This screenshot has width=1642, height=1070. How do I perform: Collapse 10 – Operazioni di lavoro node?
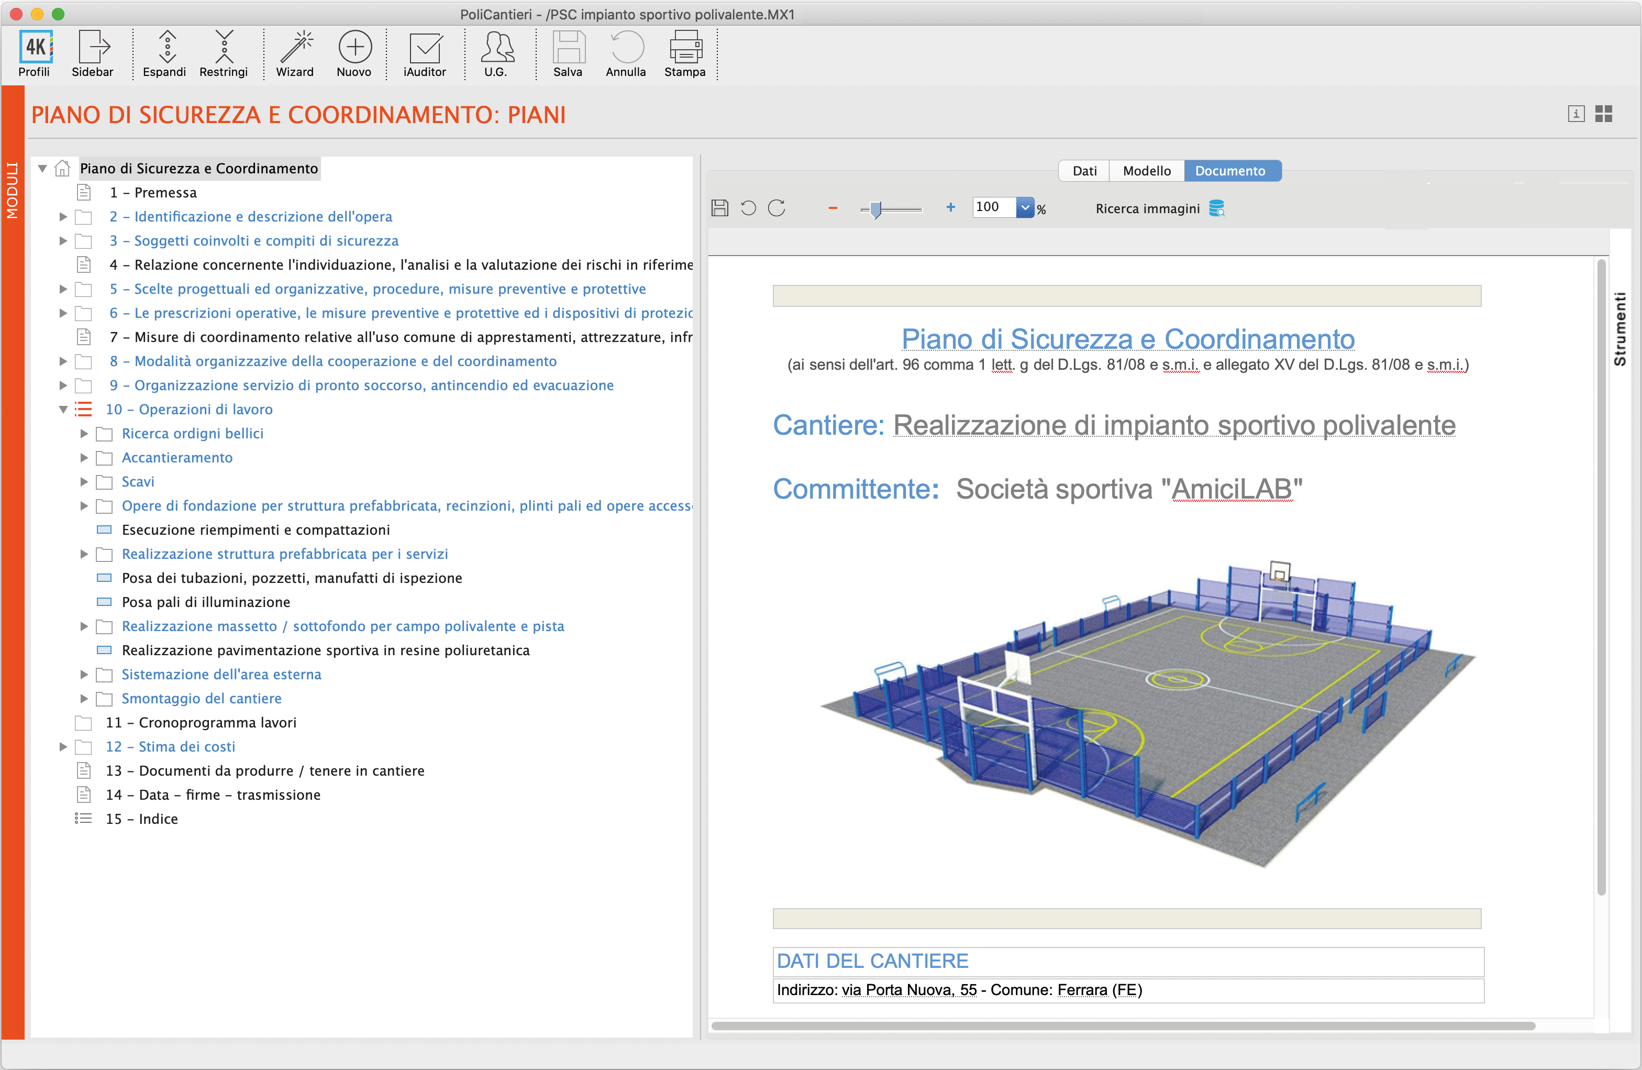pyautogui.click(x=63, y=410)
